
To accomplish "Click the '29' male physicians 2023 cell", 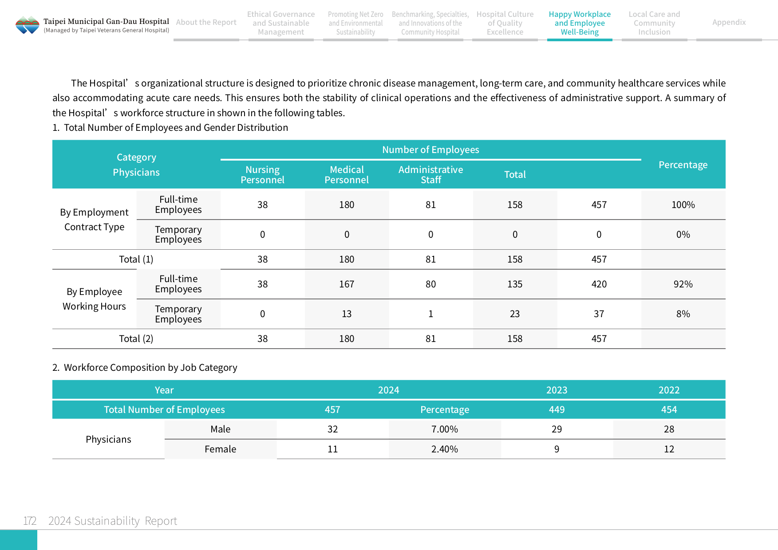I will coord(557,429).
